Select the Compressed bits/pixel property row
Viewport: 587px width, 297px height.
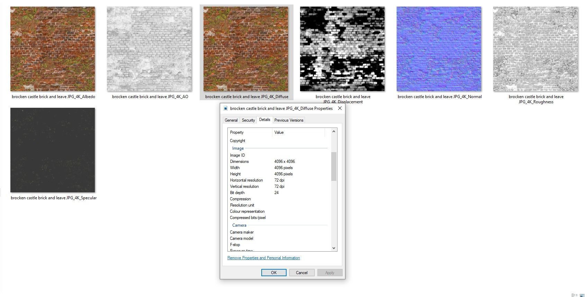278,218
